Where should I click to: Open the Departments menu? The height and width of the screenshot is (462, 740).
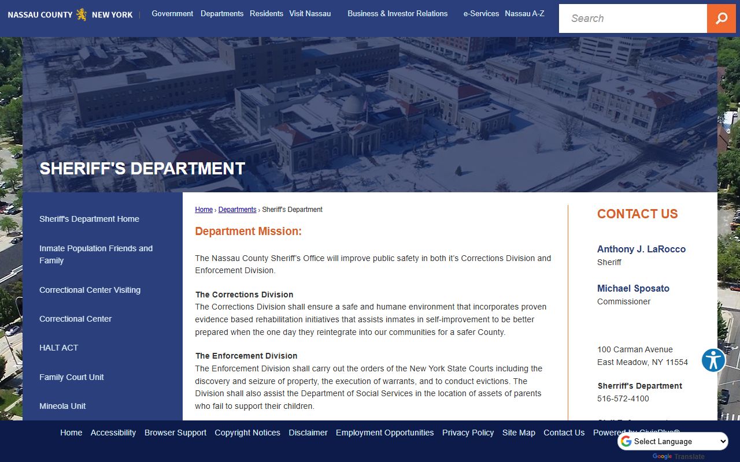point(222,13)
